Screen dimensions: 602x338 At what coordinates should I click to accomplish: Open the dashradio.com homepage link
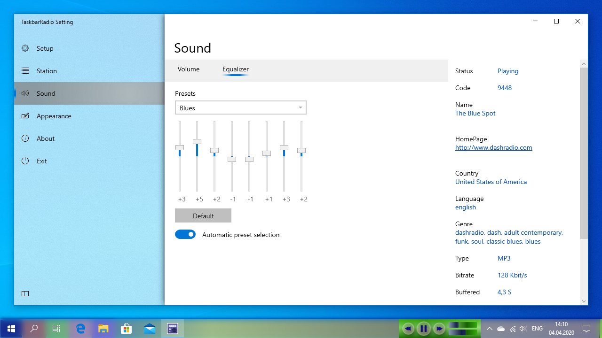pyautogui.click(x=494, y=147)
